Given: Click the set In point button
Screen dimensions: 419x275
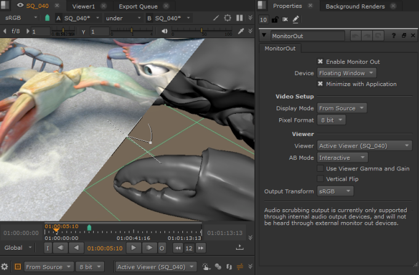Looking at the screenshot, I should [x=47, y=248].
